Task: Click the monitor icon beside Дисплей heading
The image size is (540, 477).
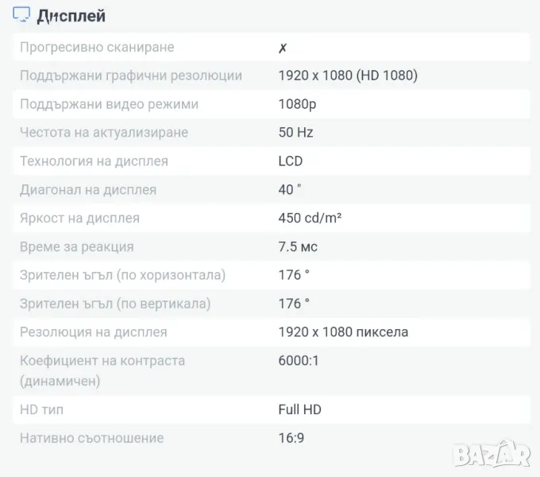Action: (22, 15)
